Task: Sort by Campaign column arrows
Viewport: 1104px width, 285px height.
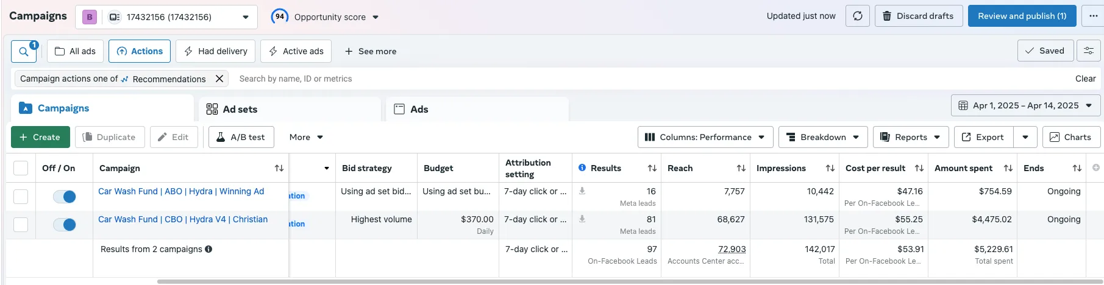Action: pos(279,168)
